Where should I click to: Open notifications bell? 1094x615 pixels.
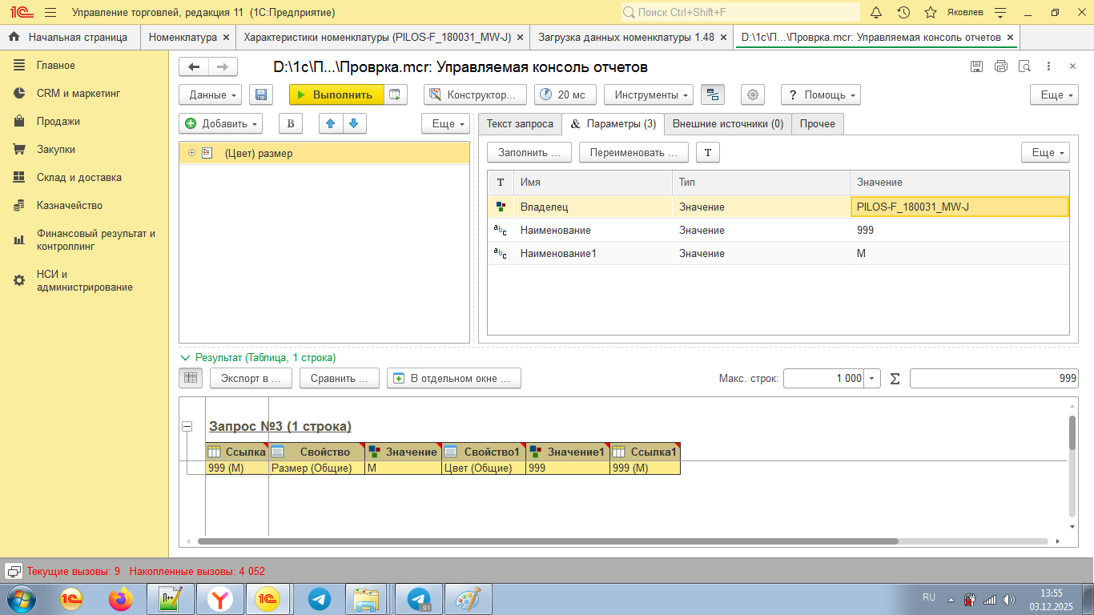point(876,12)
